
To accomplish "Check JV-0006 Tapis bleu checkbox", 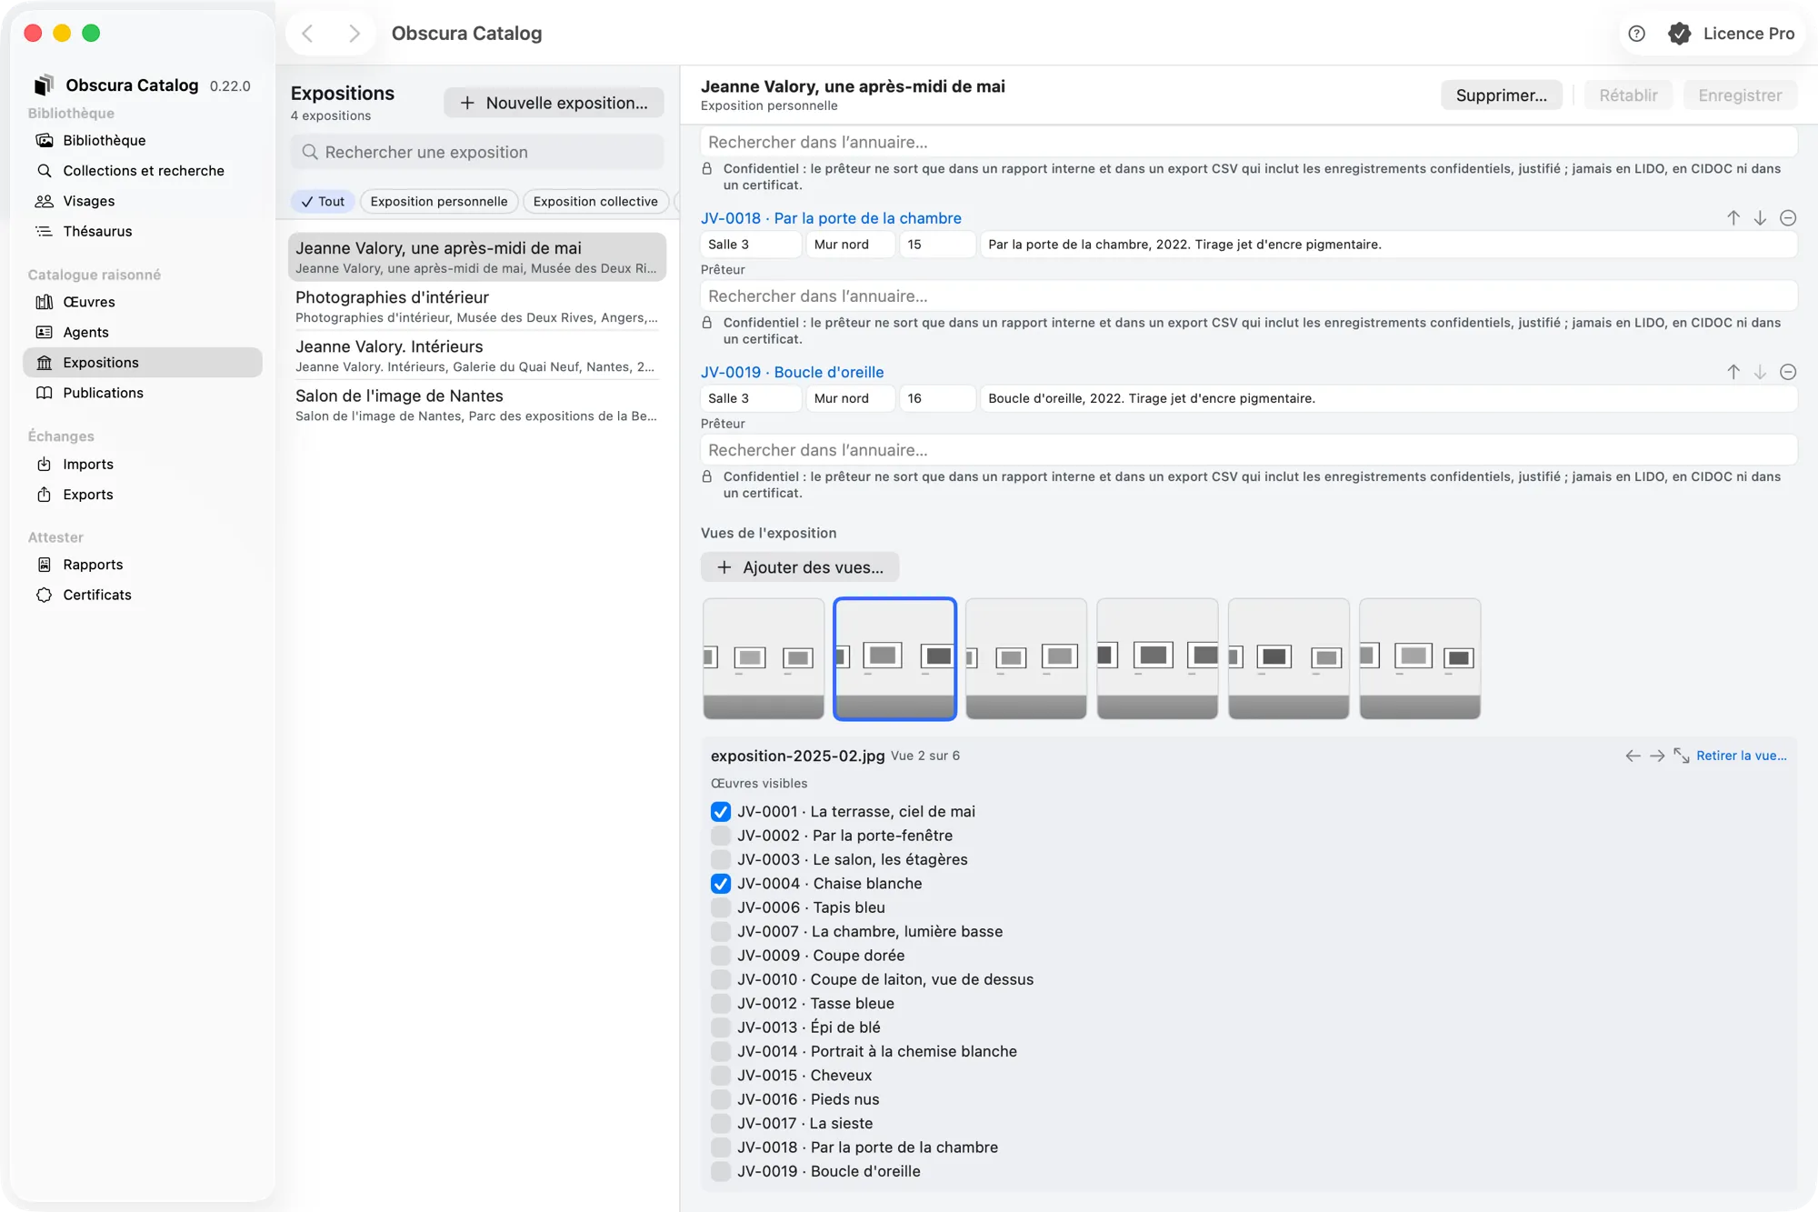I will click(x=720, y=907).
